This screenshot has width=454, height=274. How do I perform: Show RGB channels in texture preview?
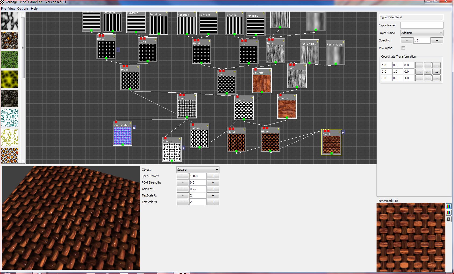point(448,206)
